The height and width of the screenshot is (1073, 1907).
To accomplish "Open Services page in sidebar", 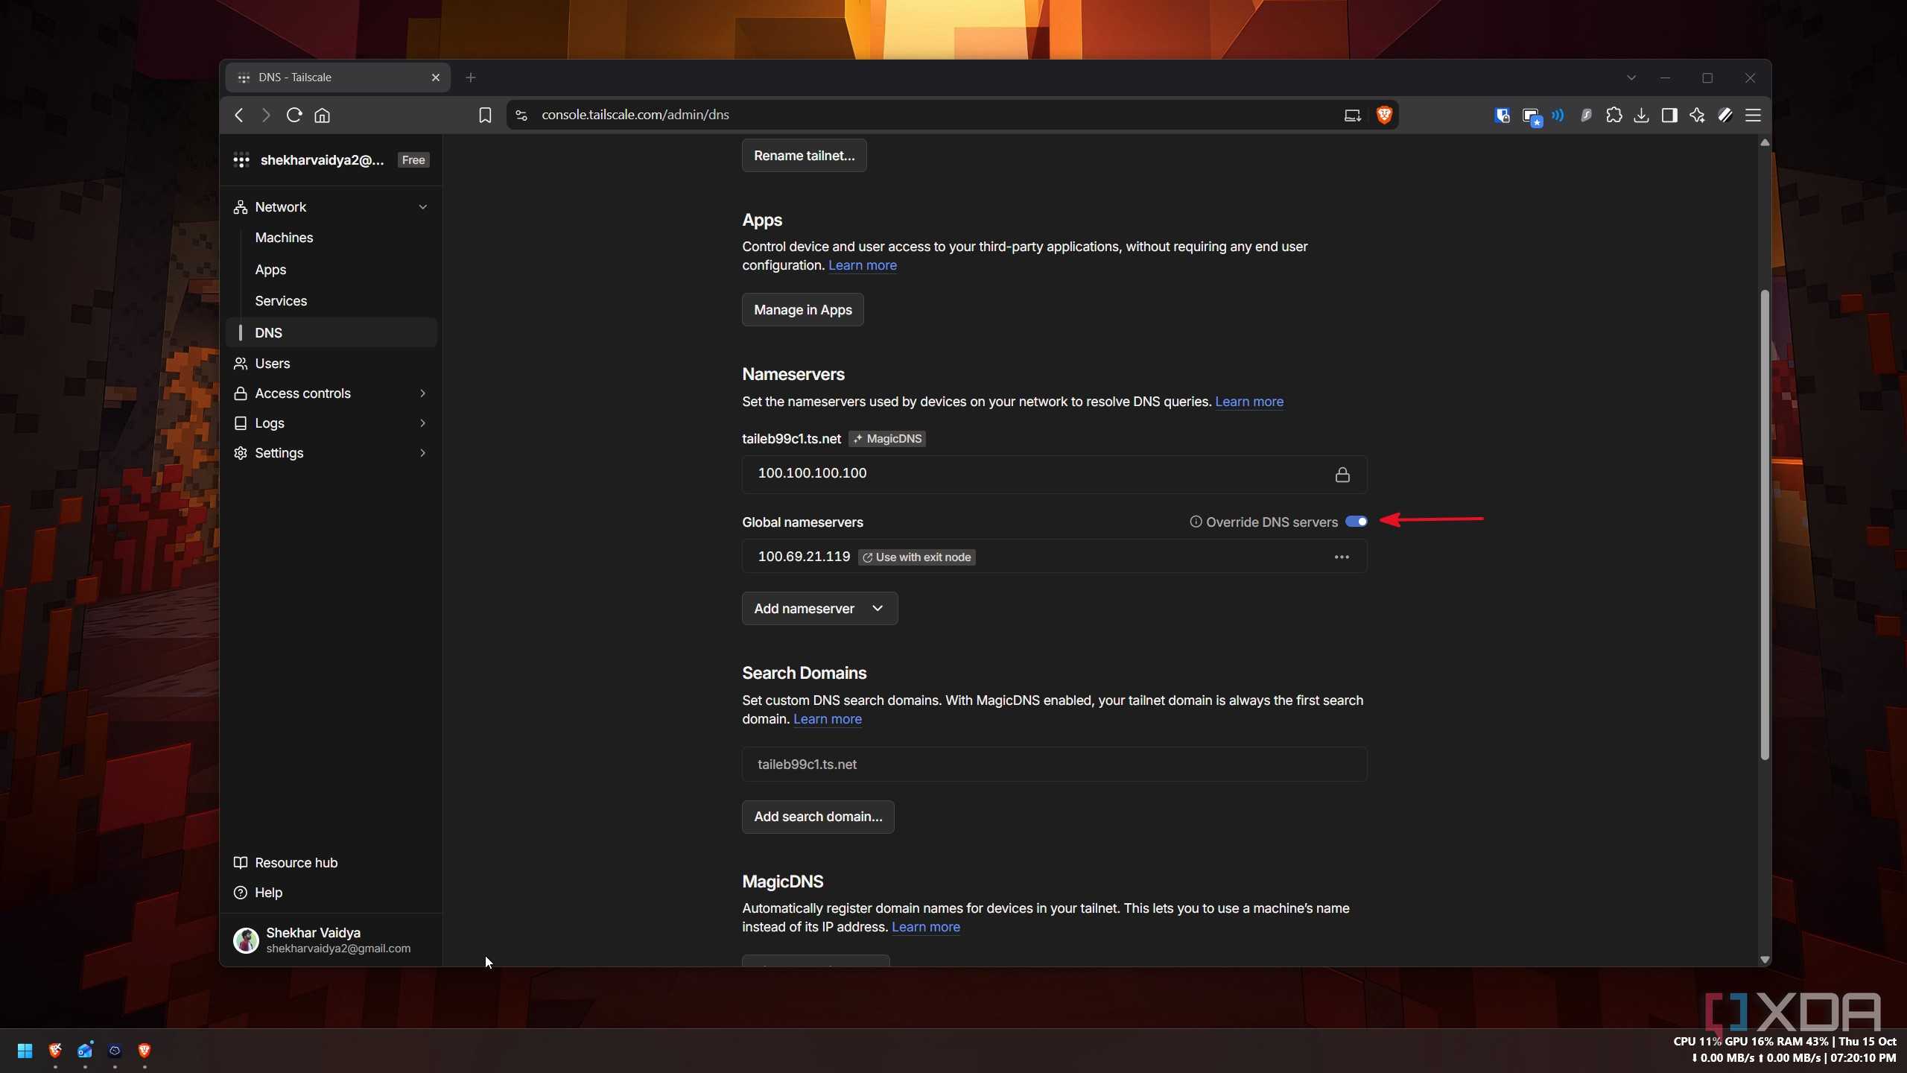I will pos(281,300).
